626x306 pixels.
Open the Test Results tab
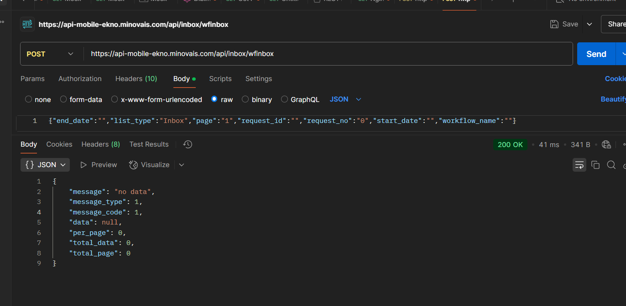pos(149,144)
